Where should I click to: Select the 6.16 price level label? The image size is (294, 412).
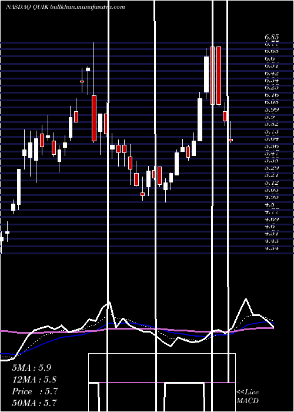pyautogui.click(x=272, y=95)
